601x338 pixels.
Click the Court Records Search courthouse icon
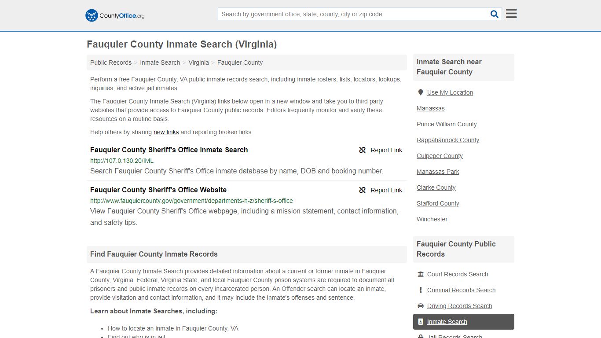click(x=421, y=274)
